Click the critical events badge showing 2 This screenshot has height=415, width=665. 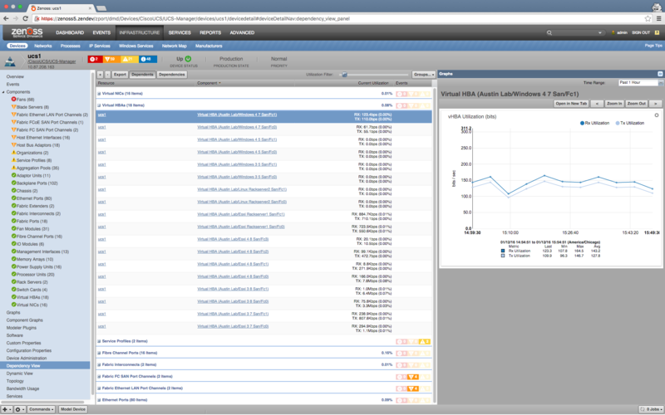point(95,59)
